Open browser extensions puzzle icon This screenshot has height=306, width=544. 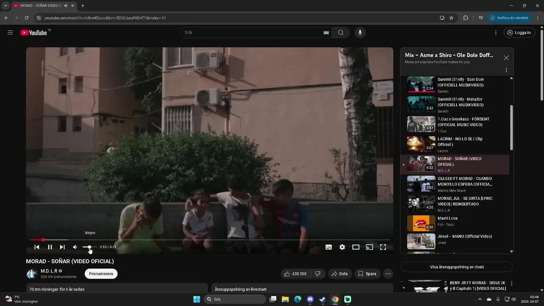click(x=465, y=18)
